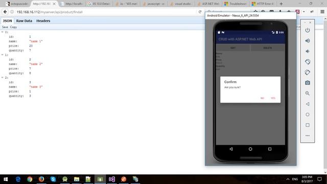Open Windows Start menu
327x184 pixels.
point(6,179)
